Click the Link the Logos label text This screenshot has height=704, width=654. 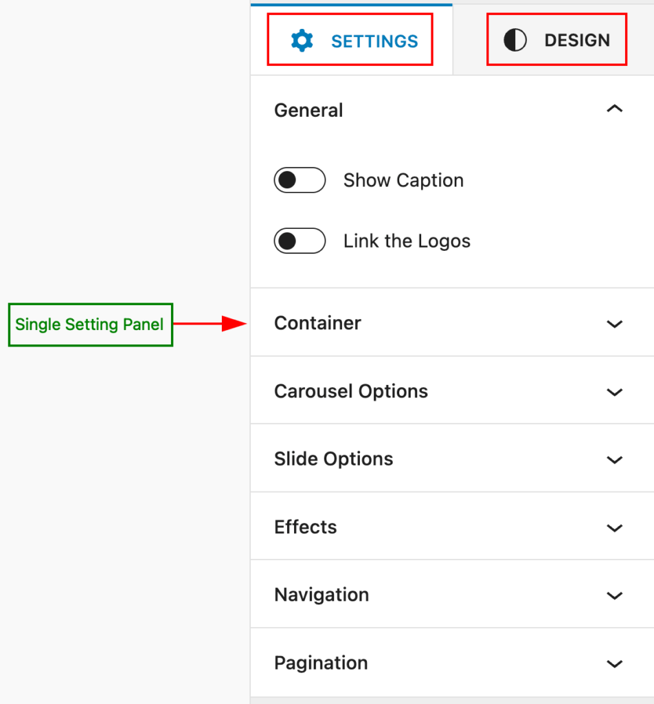[x=407, y=241]
